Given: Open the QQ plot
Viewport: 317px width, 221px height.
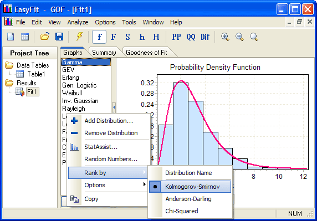Looking at the screenshot, I should [191, 37].
